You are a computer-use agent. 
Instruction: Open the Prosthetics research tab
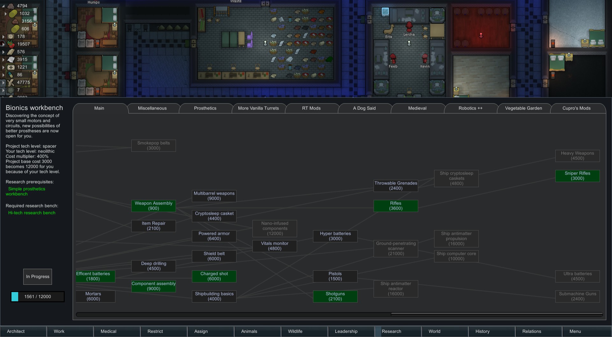(x=205, y=108)
